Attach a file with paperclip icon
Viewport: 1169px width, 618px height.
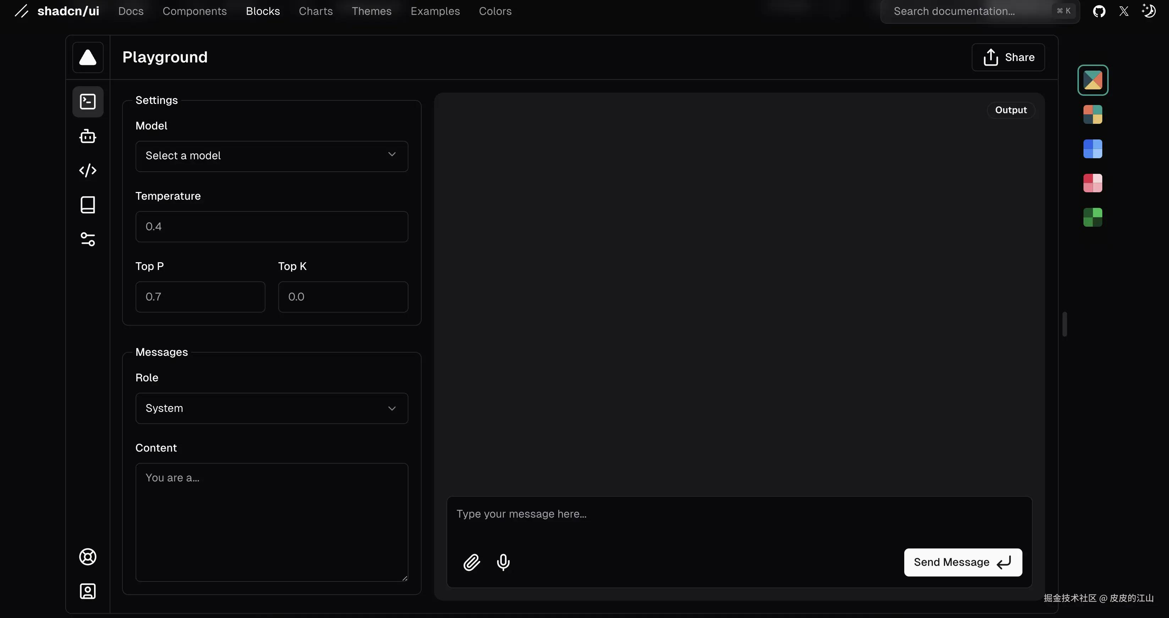pos(472,562)
